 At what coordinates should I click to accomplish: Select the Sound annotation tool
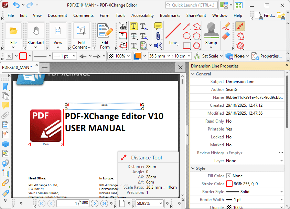(158, 45)
